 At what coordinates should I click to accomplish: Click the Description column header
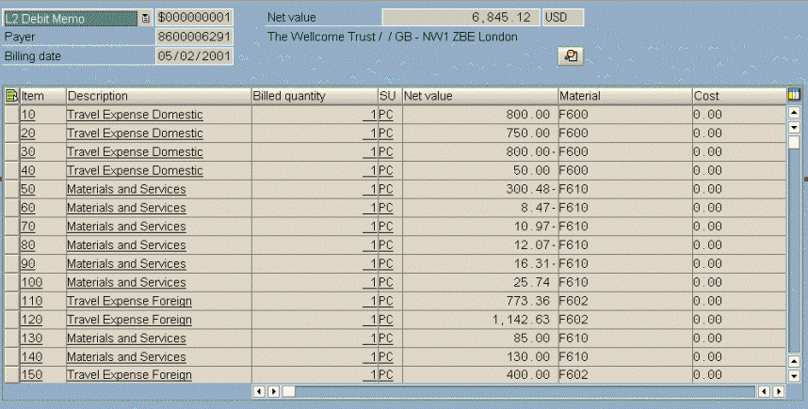click(156, 96)
